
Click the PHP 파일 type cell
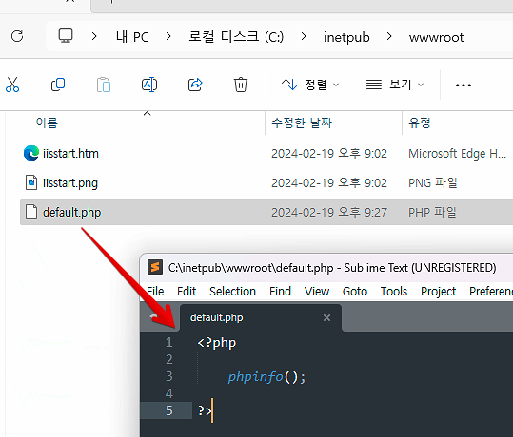point(432,212)
